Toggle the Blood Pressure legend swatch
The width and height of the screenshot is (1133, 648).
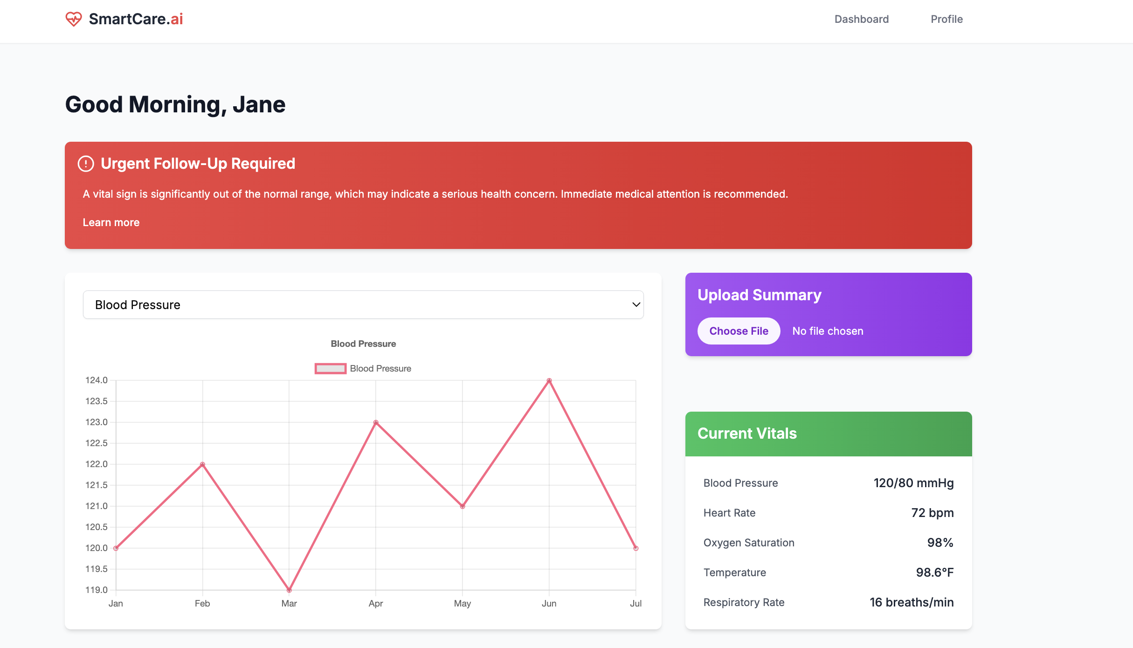tap(330, 369)
